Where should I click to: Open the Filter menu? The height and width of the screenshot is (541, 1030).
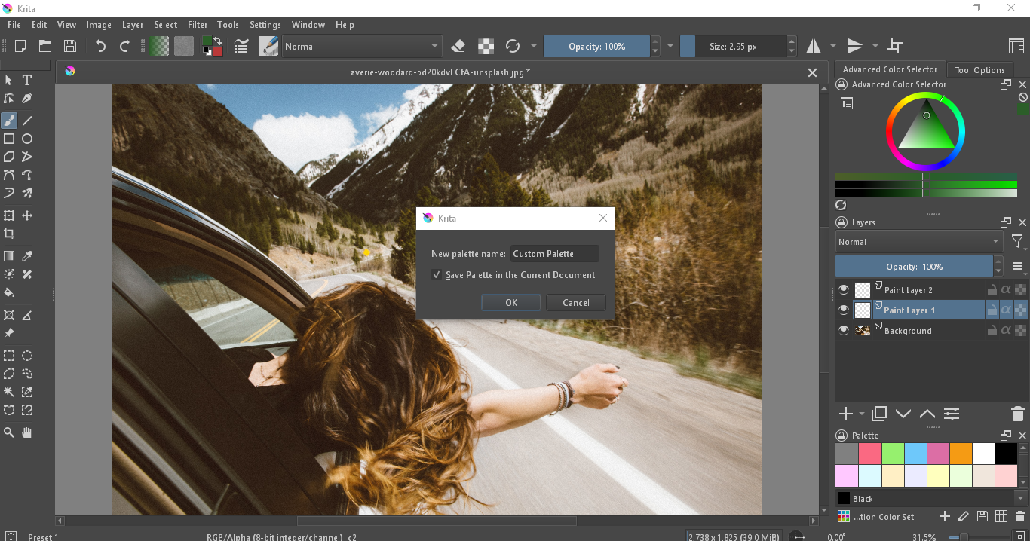pos(197,25)
